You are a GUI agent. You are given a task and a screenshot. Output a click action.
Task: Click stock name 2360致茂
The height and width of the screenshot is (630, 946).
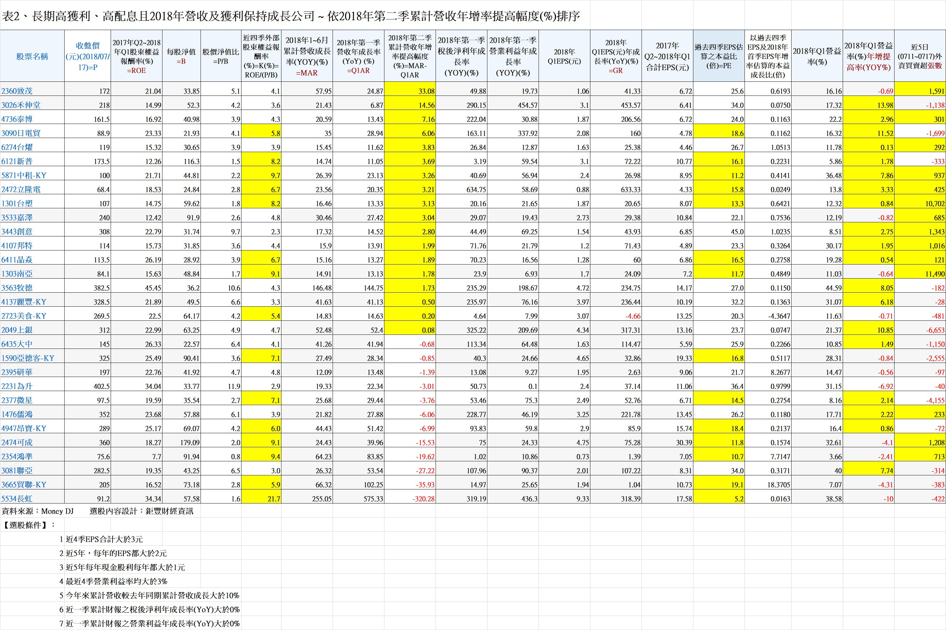point(17,91)
